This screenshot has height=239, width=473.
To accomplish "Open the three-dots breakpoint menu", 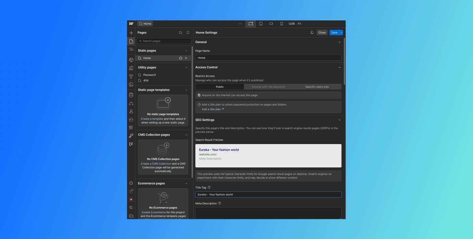I will click(240, 24).
